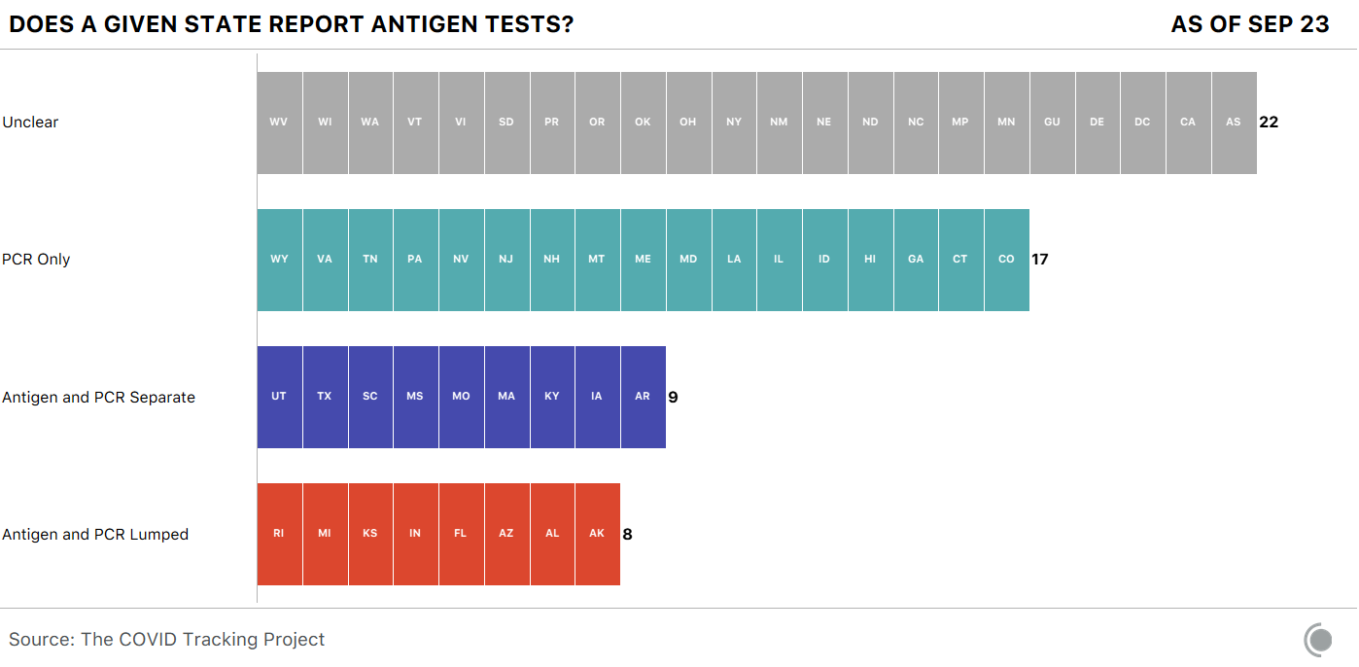Screen dimensions: 1359x667
Task: Click the TX block in the blue row
Action: point(325,397)
